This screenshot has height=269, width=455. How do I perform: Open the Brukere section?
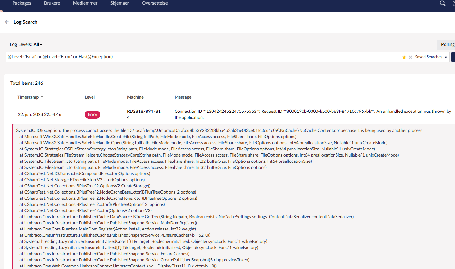[52, 3]
